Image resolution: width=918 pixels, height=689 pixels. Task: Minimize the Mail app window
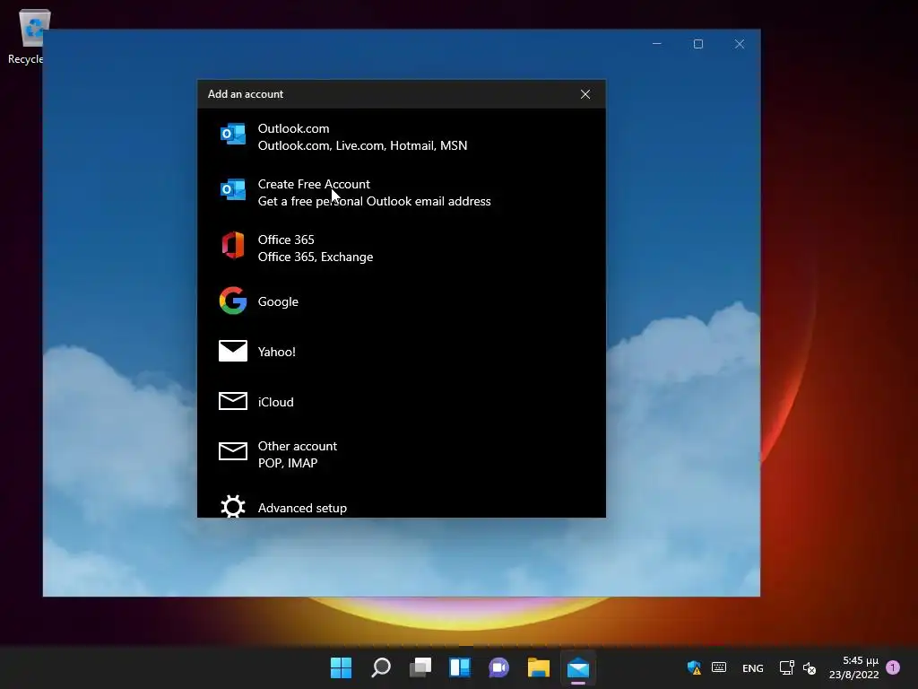pyautogui.click(x=657, y=44)
